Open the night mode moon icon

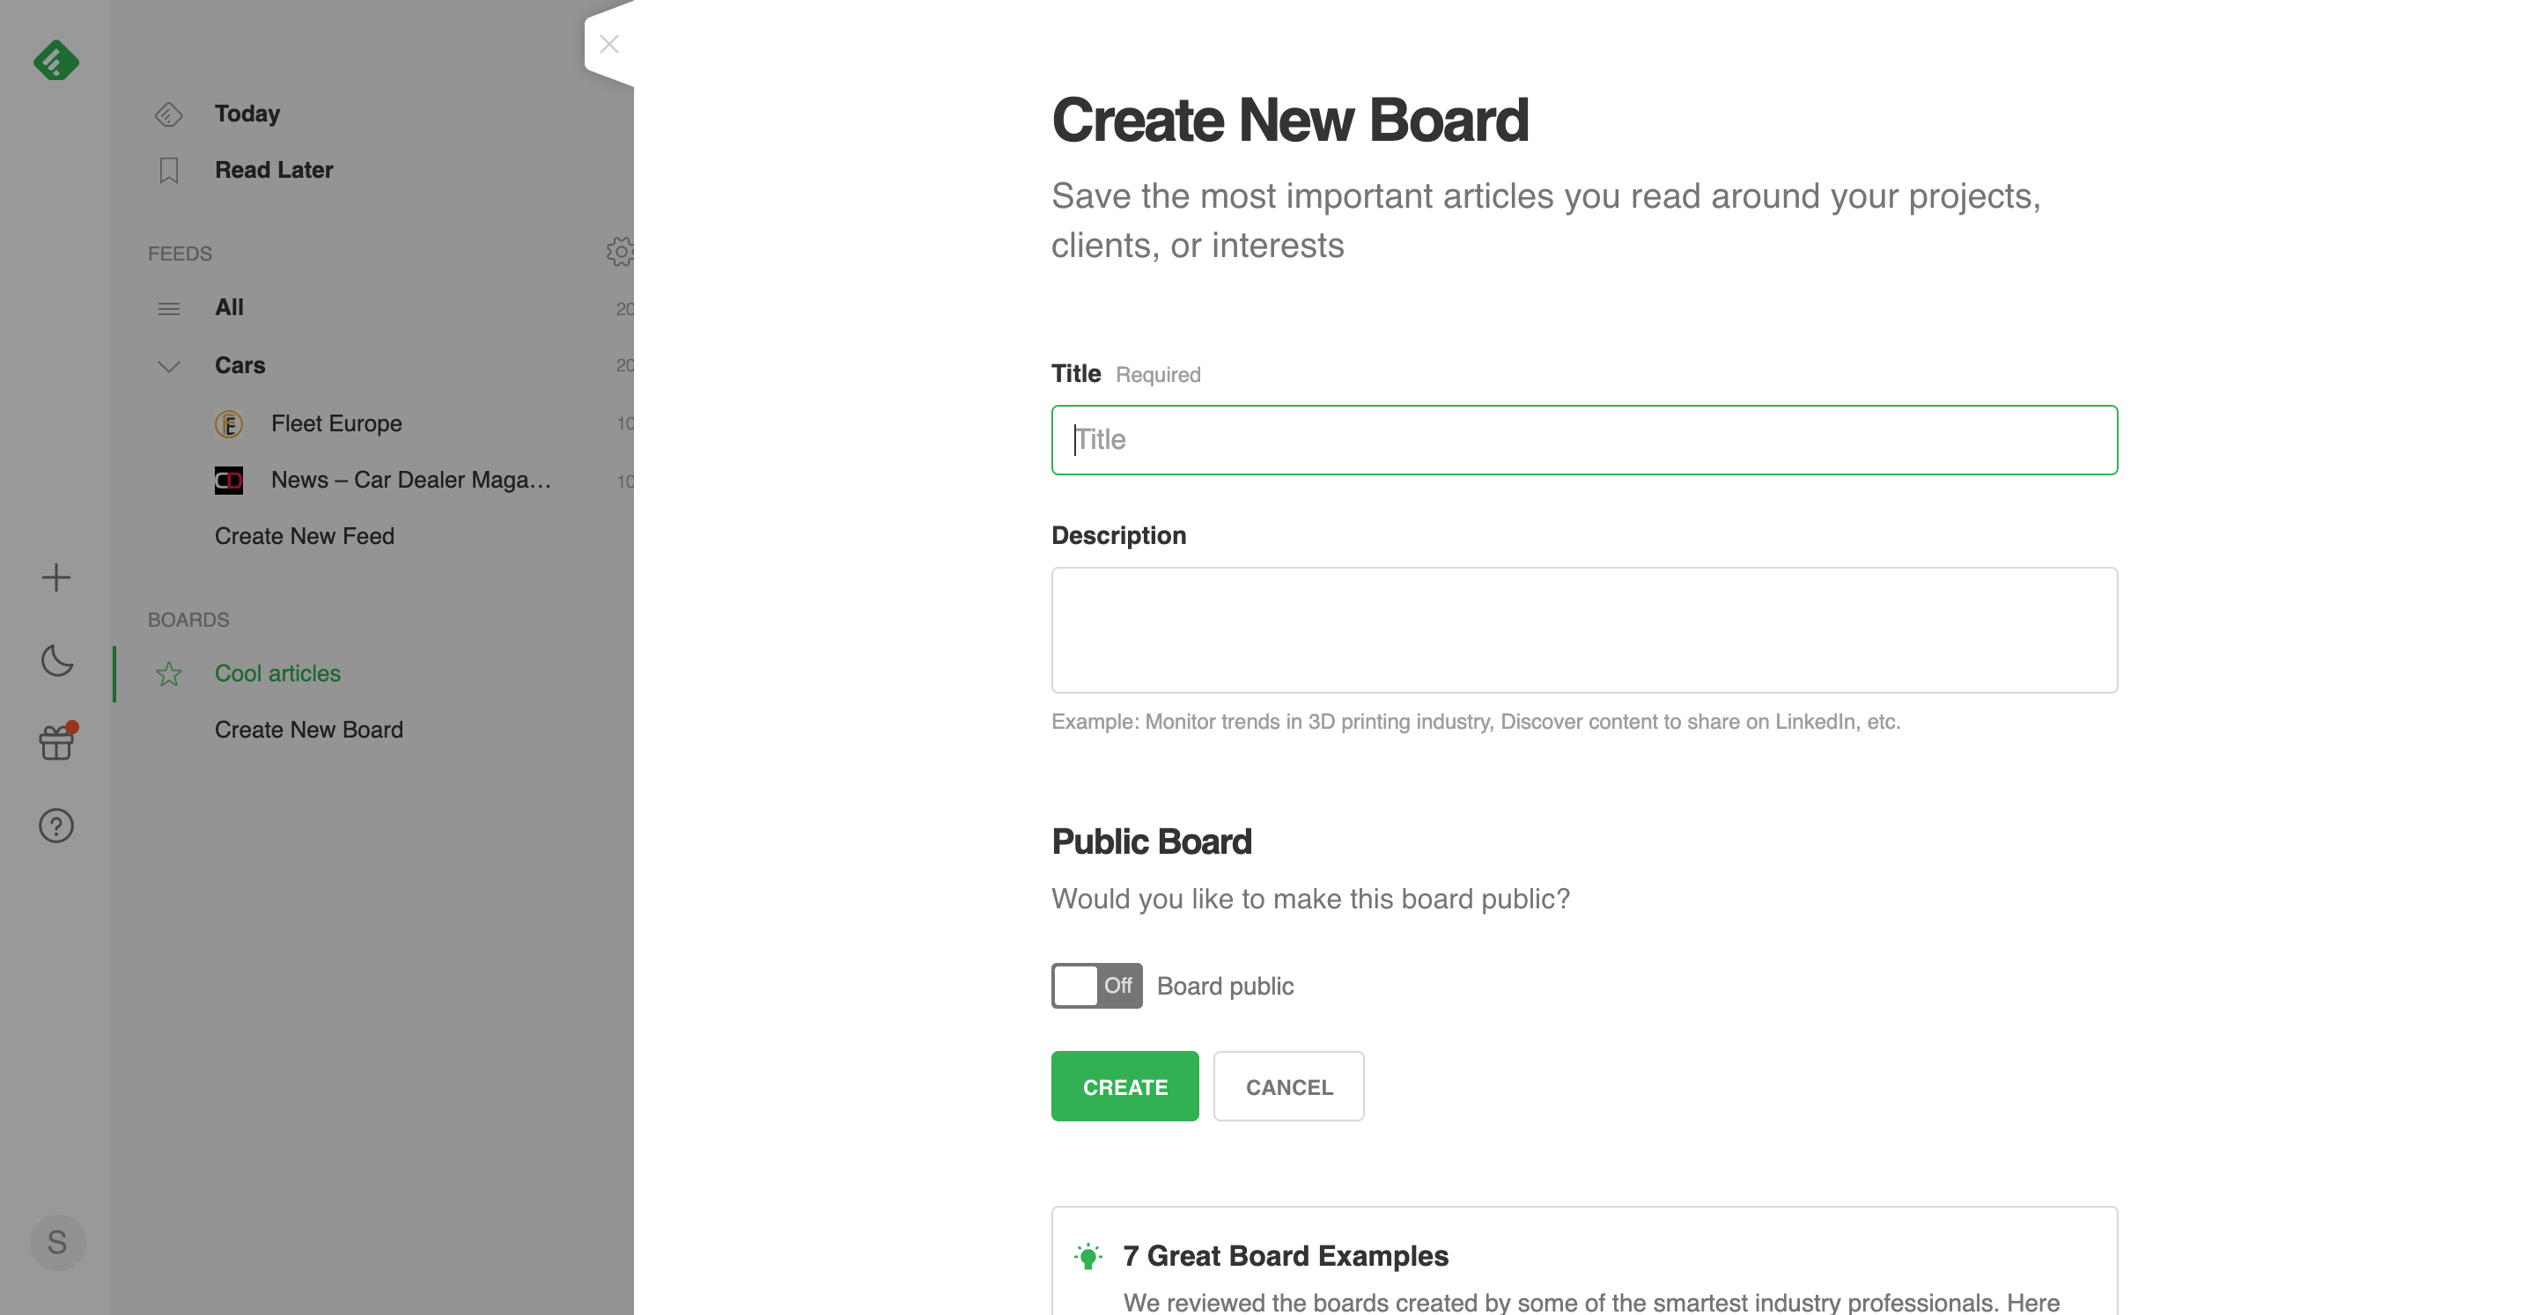click(57, 659)
